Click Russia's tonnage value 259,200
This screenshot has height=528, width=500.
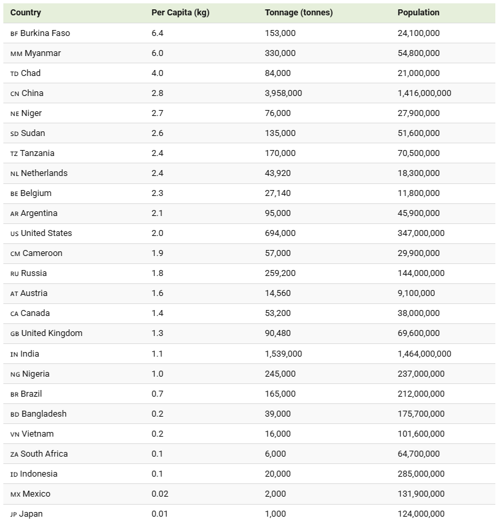[x=280, y=273]
